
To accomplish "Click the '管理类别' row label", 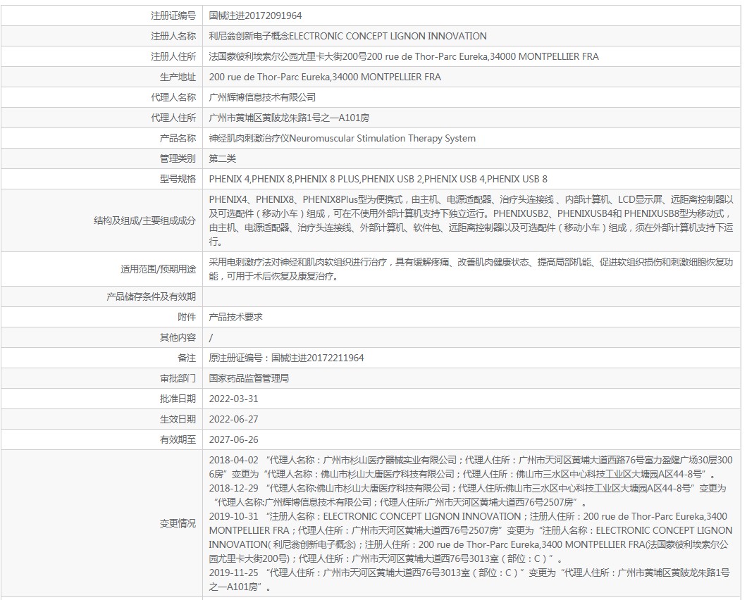I will pos(178,158).
